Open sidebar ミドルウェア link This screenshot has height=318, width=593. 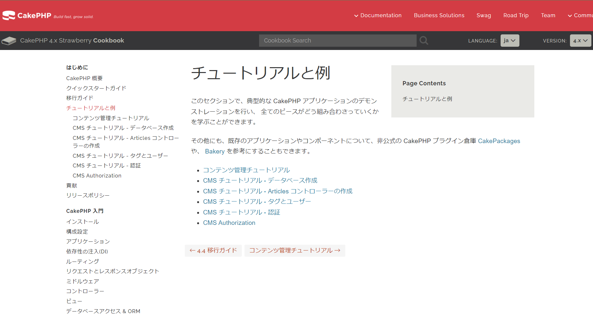point(82,281)
